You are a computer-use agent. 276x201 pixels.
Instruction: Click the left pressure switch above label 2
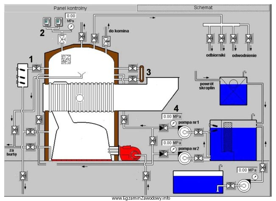[x=47, y=22]
